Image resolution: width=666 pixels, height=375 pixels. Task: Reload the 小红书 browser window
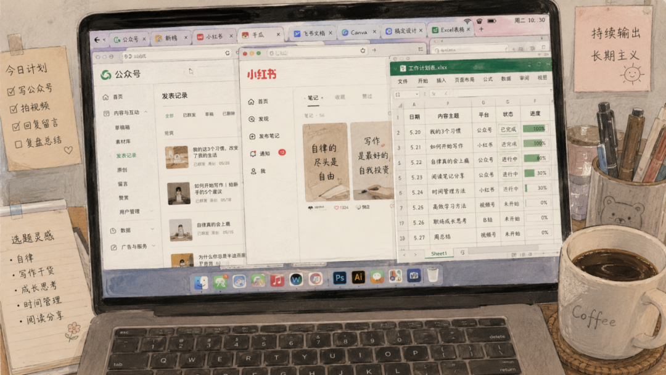[363, 51]
